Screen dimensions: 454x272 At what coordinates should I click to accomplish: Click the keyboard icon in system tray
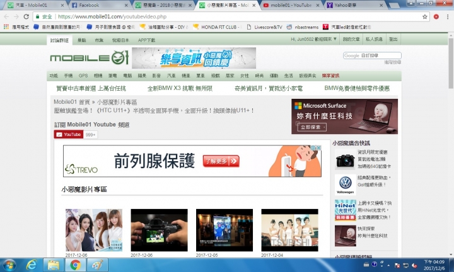point(366,264)
